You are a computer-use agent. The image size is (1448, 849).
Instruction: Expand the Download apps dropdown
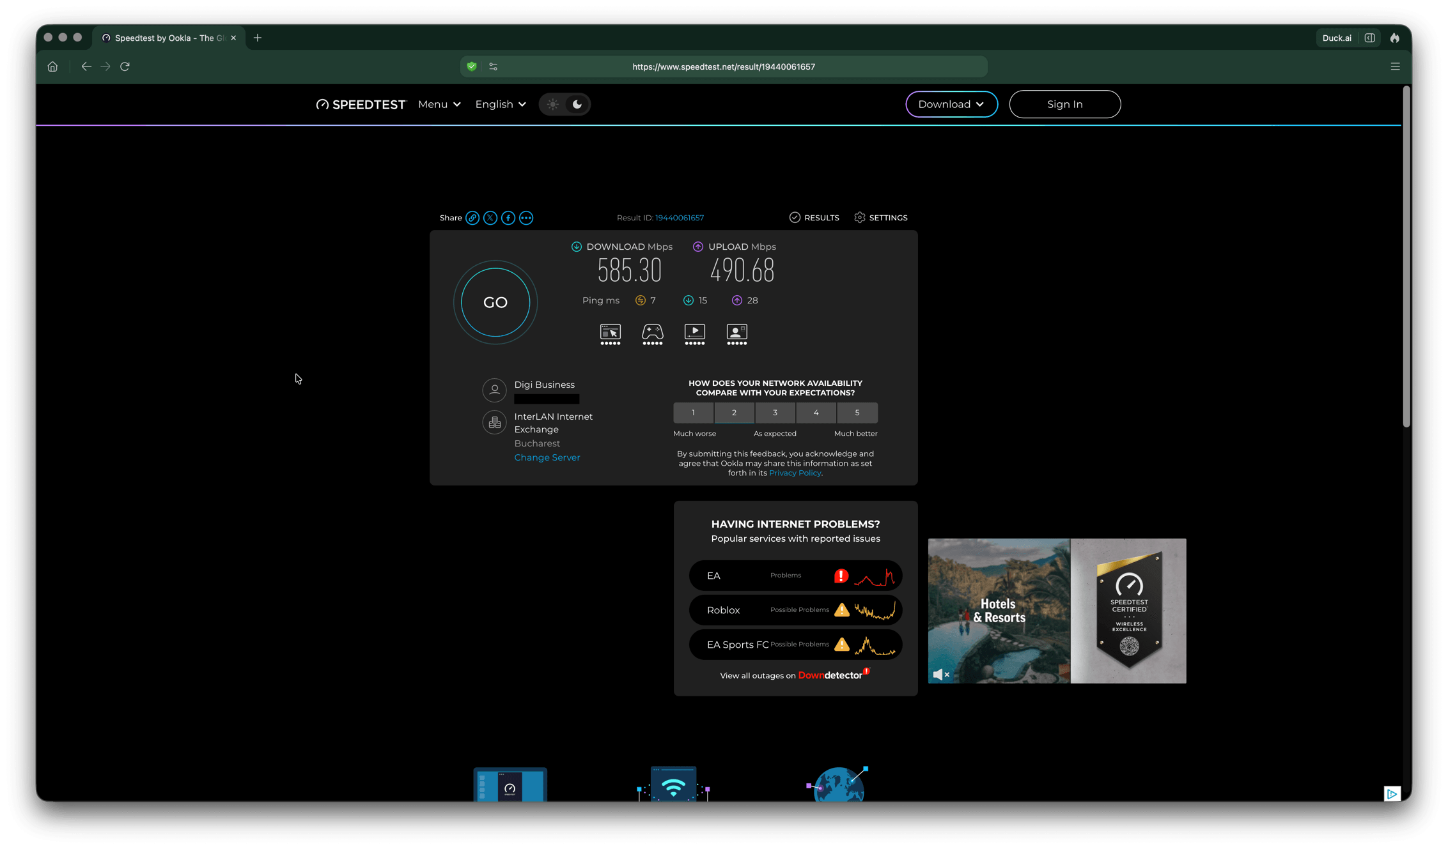[x=951, y=104]
